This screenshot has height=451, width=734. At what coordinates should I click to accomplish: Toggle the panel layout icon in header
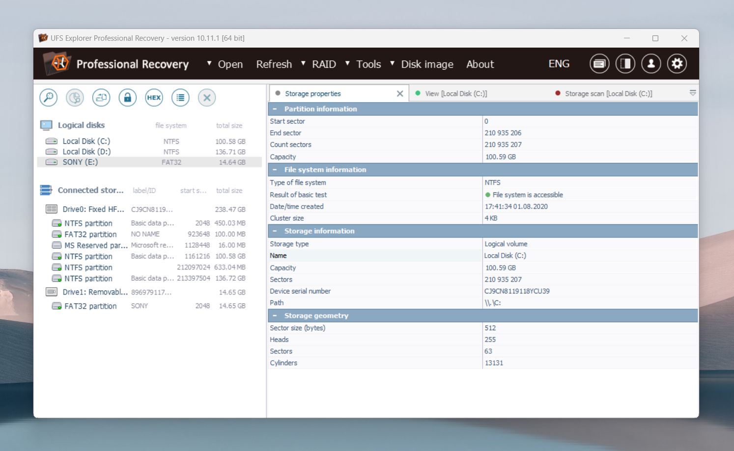625,64
